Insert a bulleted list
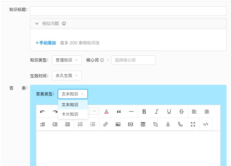This screenshot has width=231, height=166. tap(93, 124)
